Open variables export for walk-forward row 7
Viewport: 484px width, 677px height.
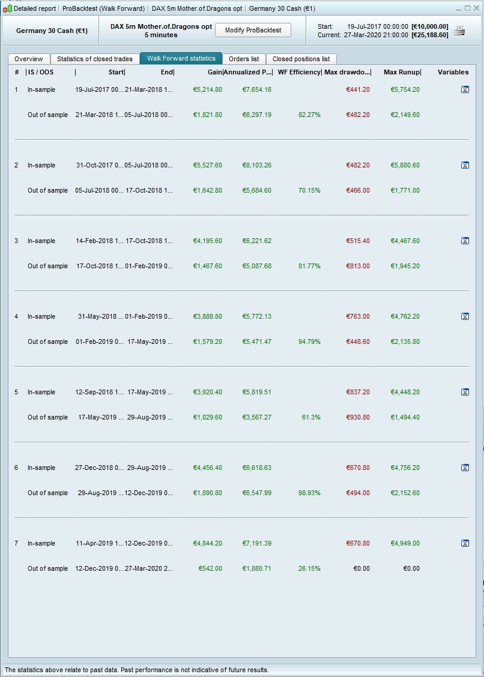point(465,543)
